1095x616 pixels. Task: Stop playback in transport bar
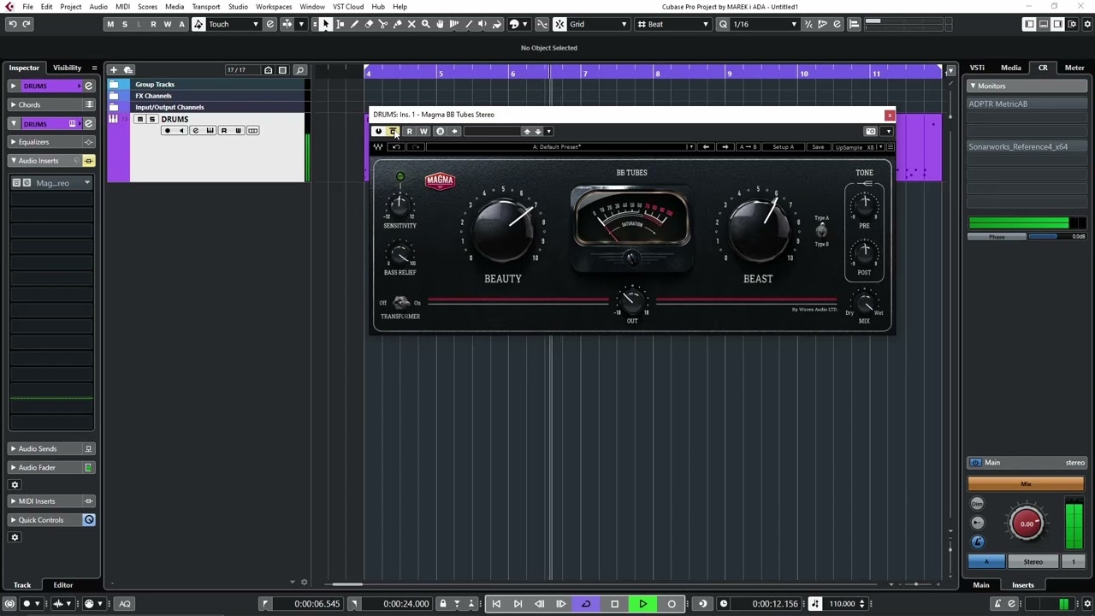(x=614, y=604)
